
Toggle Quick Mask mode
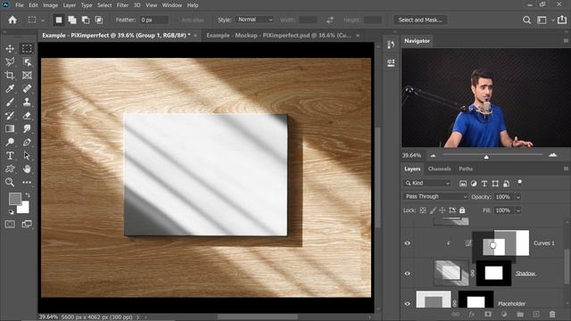[x=10, y=224]
